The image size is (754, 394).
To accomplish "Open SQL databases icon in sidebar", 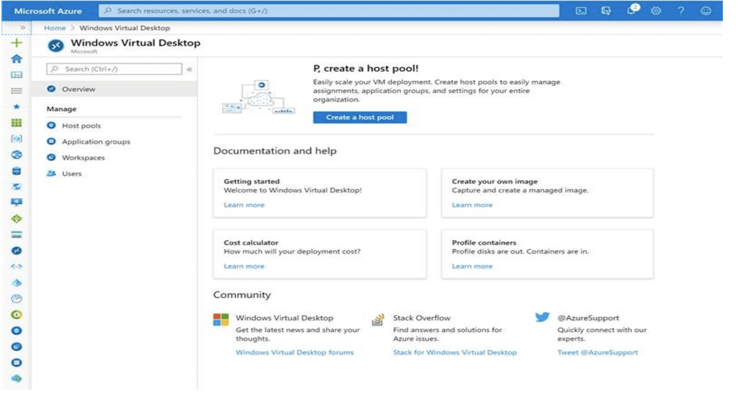I will point(17,171).
